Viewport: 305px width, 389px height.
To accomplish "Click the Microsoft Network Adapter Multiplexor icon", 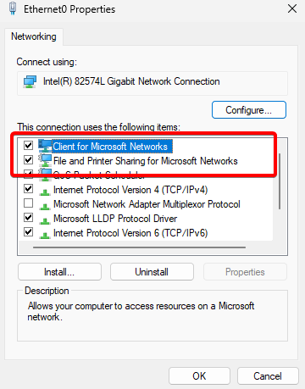I will [45, 206].
